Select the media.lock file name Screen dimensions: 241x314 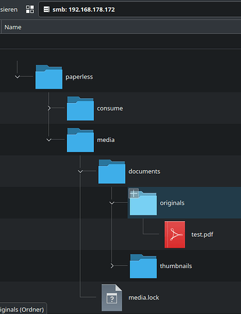(x=144, y=298)
